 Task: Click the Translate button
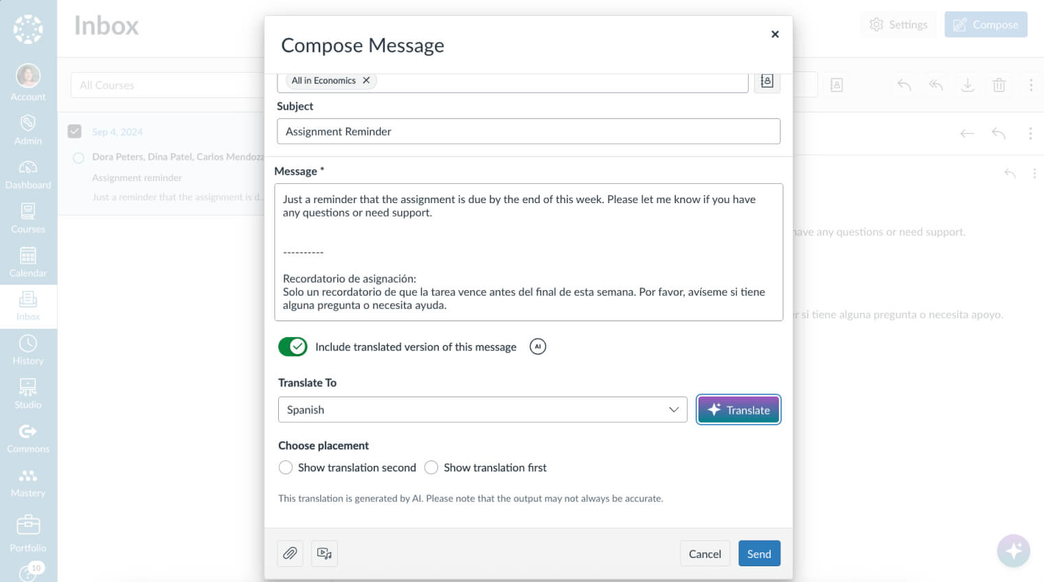pos(738,410)
